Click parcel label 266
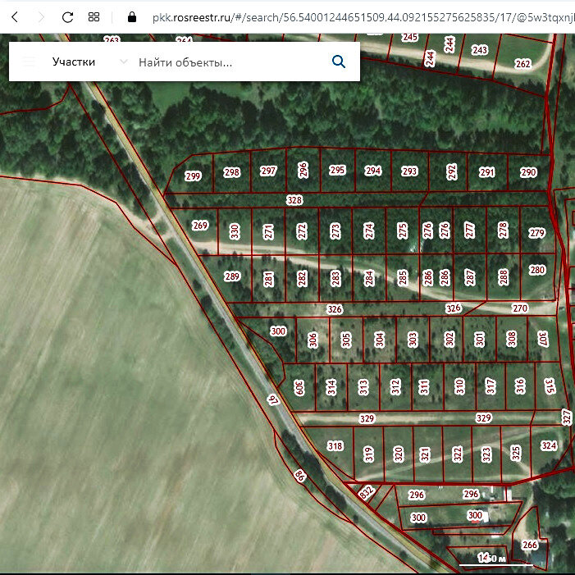 (x=530, y=545)
